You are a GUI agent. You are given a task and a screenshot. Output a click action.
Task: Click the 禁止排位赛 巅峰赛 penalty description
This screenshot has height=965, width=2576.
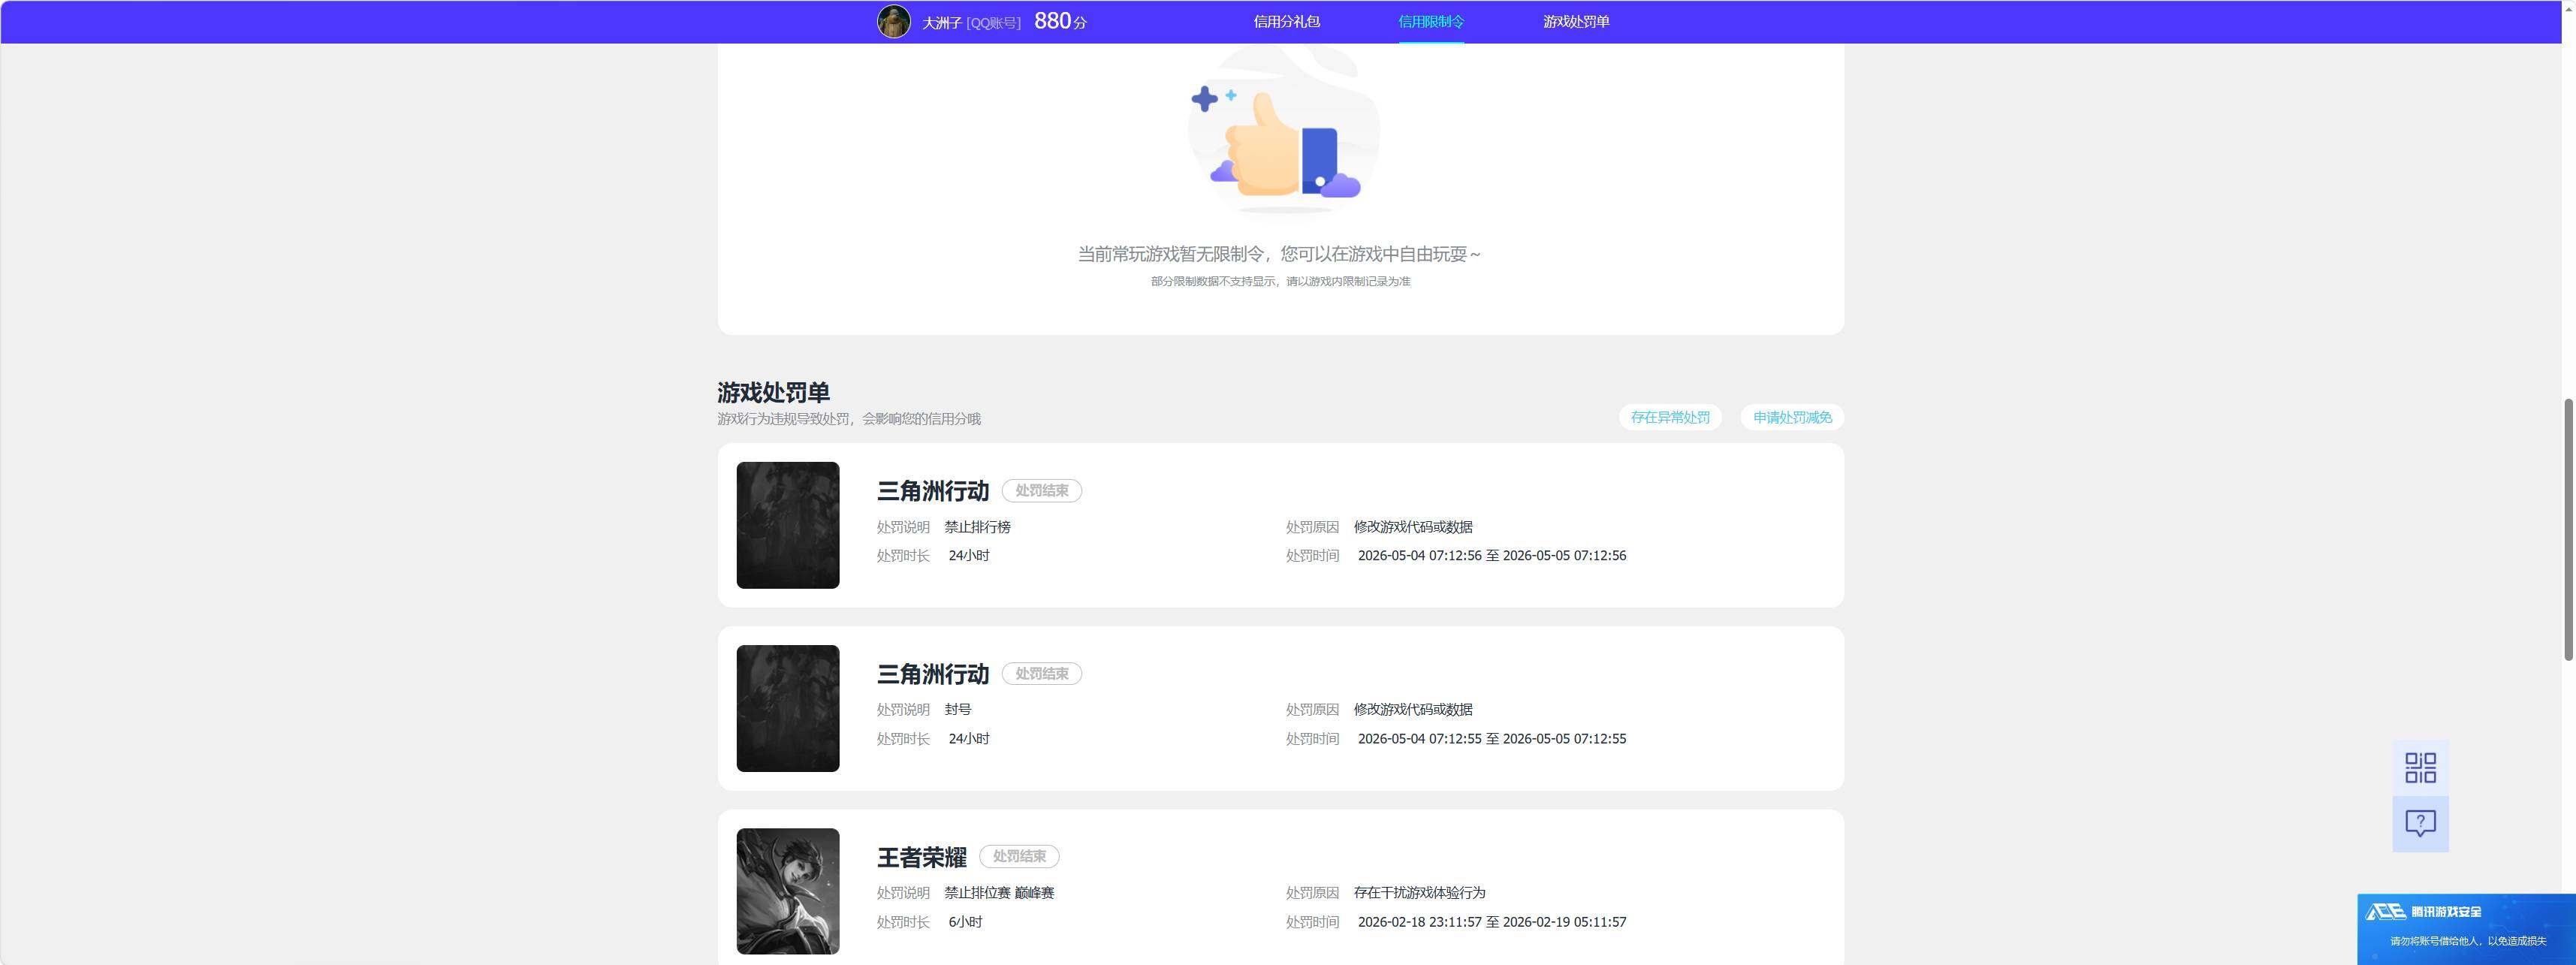coord(999,892)
